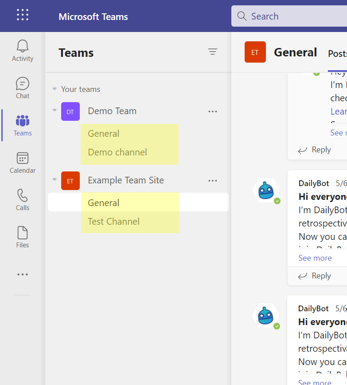Open the Calendar app in sidebar
This screenshot has width=347, height=385.
(x=23, y=163)
